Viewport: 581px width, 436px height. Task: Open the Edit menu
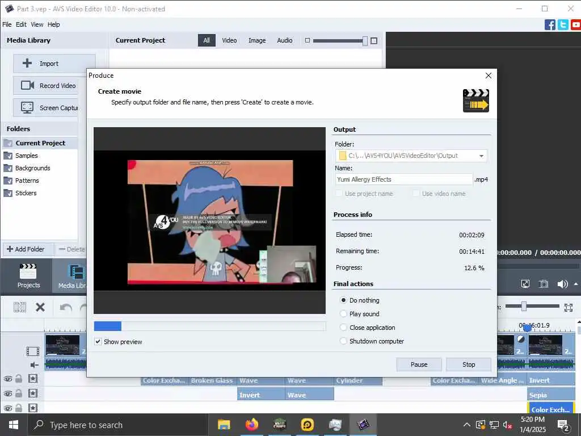pos(21,24)
